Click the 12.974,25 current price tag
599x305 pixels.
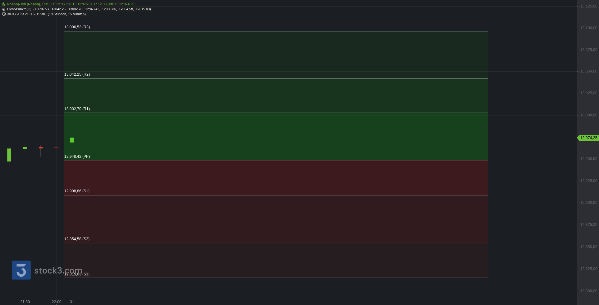pos(588,138)
